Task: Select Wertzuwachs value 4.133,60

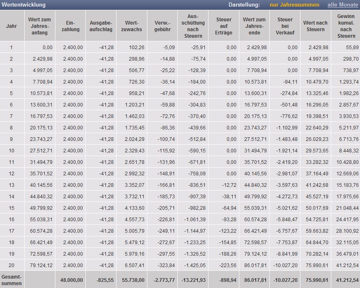Action: point(135,208)
